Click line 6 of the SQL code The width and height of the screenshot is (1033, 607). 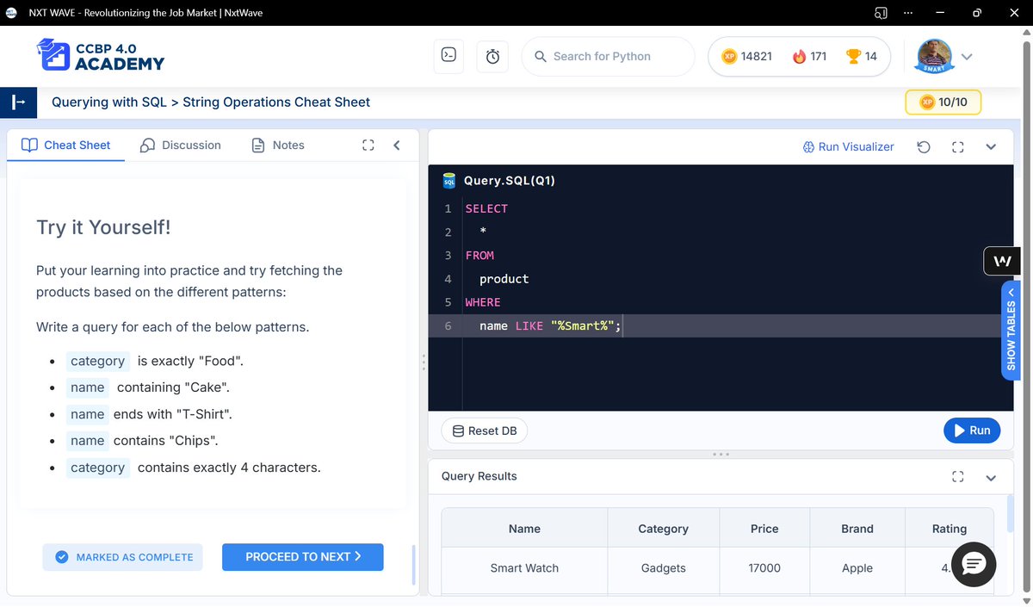coord(721,325)
